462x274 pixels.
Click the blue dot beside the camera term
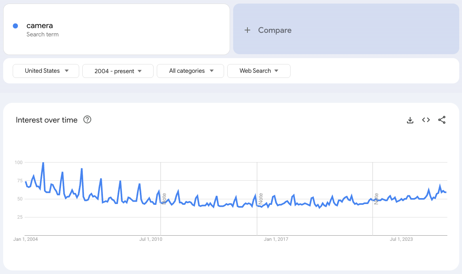[x=15, y=25]
